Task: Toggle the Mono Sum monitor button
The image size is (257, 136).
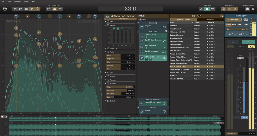Action: coord(246,19)
